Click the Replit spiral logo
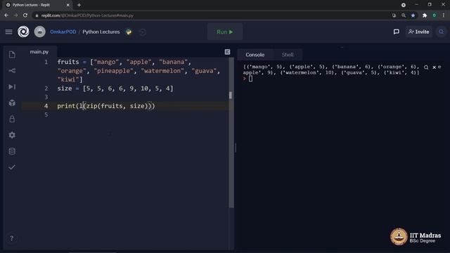Screen dimensions: 450x253 click(x=23, y=32)
